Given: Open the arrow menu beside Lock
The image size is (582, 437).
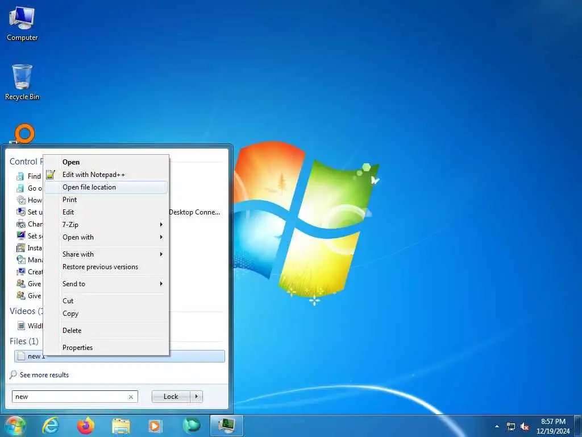Looking at the screenshot, I should click(196, 397).
